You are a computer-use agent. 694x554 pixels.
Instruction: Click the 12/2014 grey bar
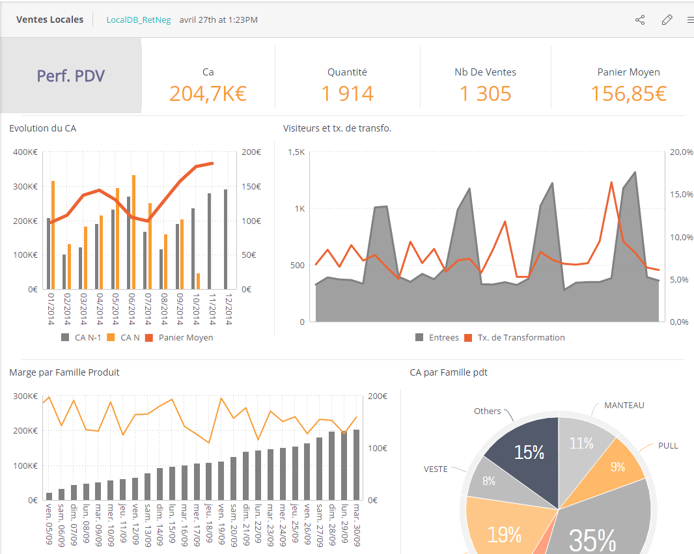pos(225,240)
